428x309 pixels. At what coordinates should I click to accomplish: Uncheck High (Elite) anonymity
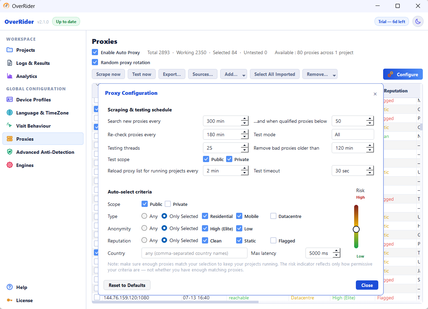coord(205,228)
